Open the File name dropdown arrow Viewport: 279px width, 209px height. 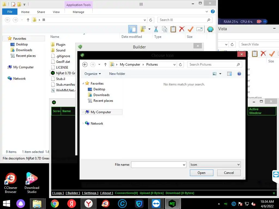[184, 165]
